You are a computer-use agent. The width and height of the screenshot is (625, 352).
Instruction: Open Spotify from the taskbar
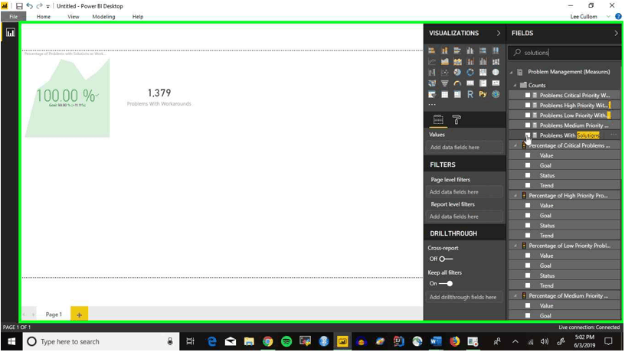286,341
